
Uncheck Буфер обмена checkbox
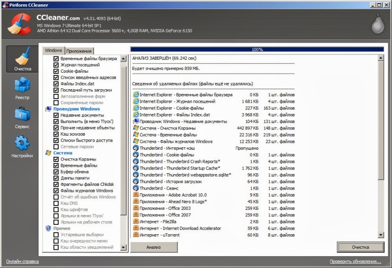[56, 172]
